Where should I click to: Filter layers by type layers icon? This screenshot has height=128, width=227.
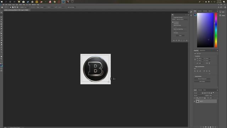207,93
